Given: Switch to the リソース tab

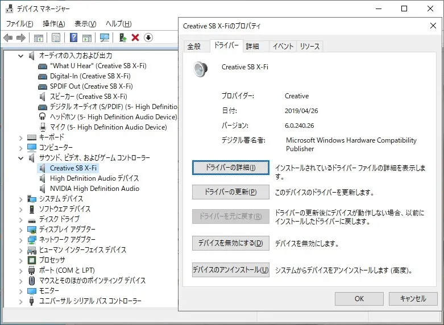Looking at the screenshot, I should [309, 46].
